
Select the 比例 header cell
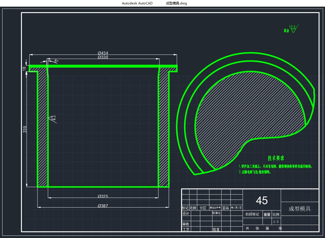276,214
